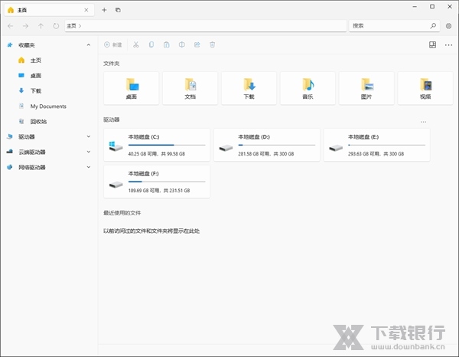The width and height of the screenshot is (459, 357).
Task: Click the 最近使用的文件 section header
Action: click(x=122, y=213)
